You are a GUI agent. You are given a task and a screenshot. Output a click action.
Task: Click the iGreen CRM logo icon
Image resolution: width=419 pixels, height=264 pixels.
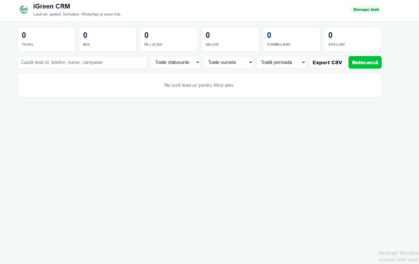(x=24, y=10)
